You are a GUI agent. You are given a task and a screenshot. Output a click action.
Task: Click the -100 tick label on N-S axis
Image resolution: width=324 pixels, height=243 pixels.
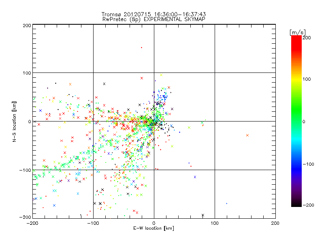click(x=25, y=170)
